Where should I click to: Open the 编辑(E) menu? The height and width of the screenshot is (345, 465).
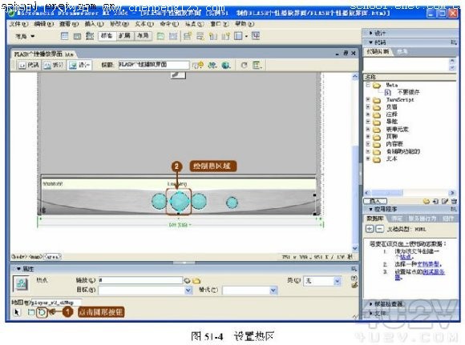[x=43, y=24]
